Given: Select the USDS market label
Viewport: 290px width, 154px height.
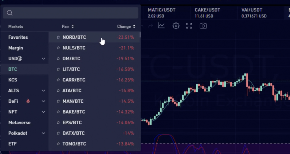Looking at the screenshot, I should click(15, 59).
